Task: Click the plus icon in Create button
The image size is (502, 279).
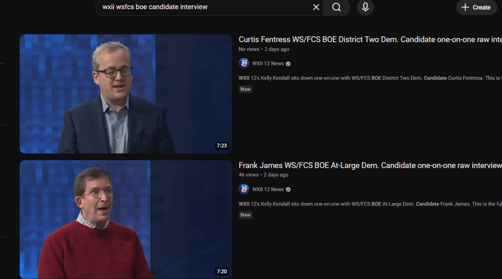Action: tap(465, 7)
